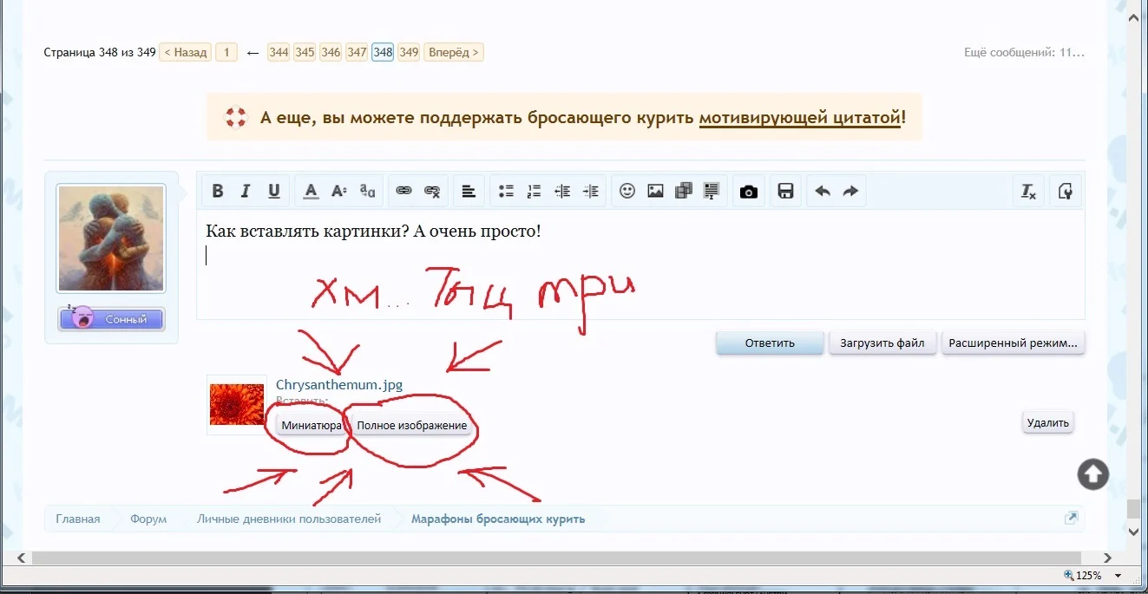Delete the attachment with Удалить
The image size is (1148, 594).
point(1048,422)
